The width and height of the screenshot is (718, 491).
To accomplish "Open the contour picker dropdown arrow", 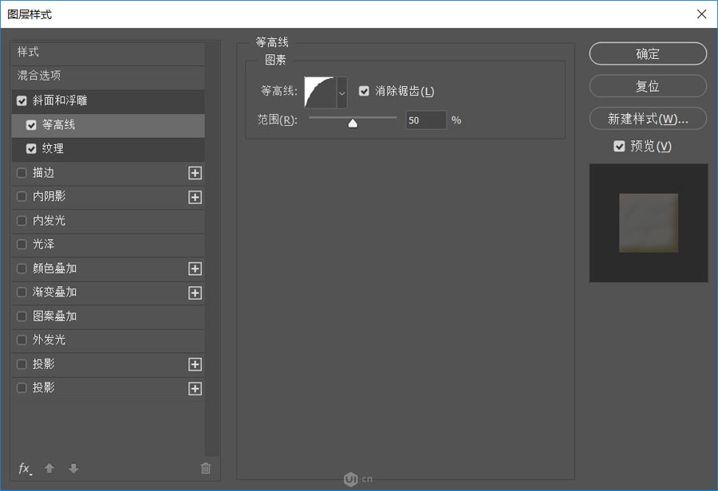I will point(341,92).
